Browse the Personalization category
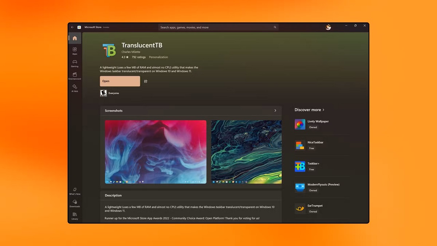Screen dimensions: 437x246 [158, 57]
